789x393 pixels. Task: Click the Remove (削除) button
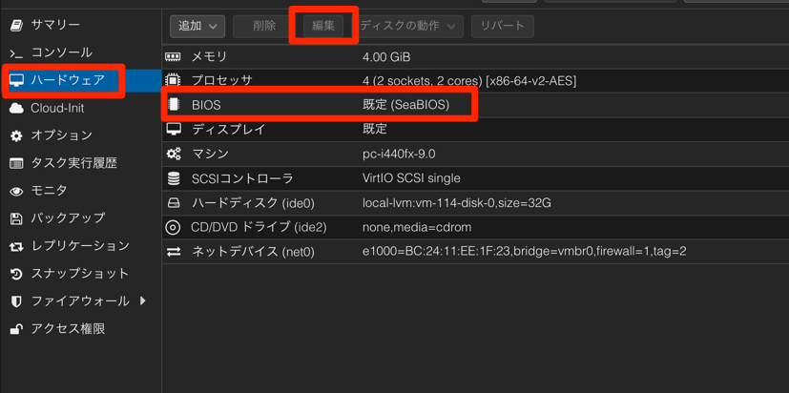pos(264,27)
